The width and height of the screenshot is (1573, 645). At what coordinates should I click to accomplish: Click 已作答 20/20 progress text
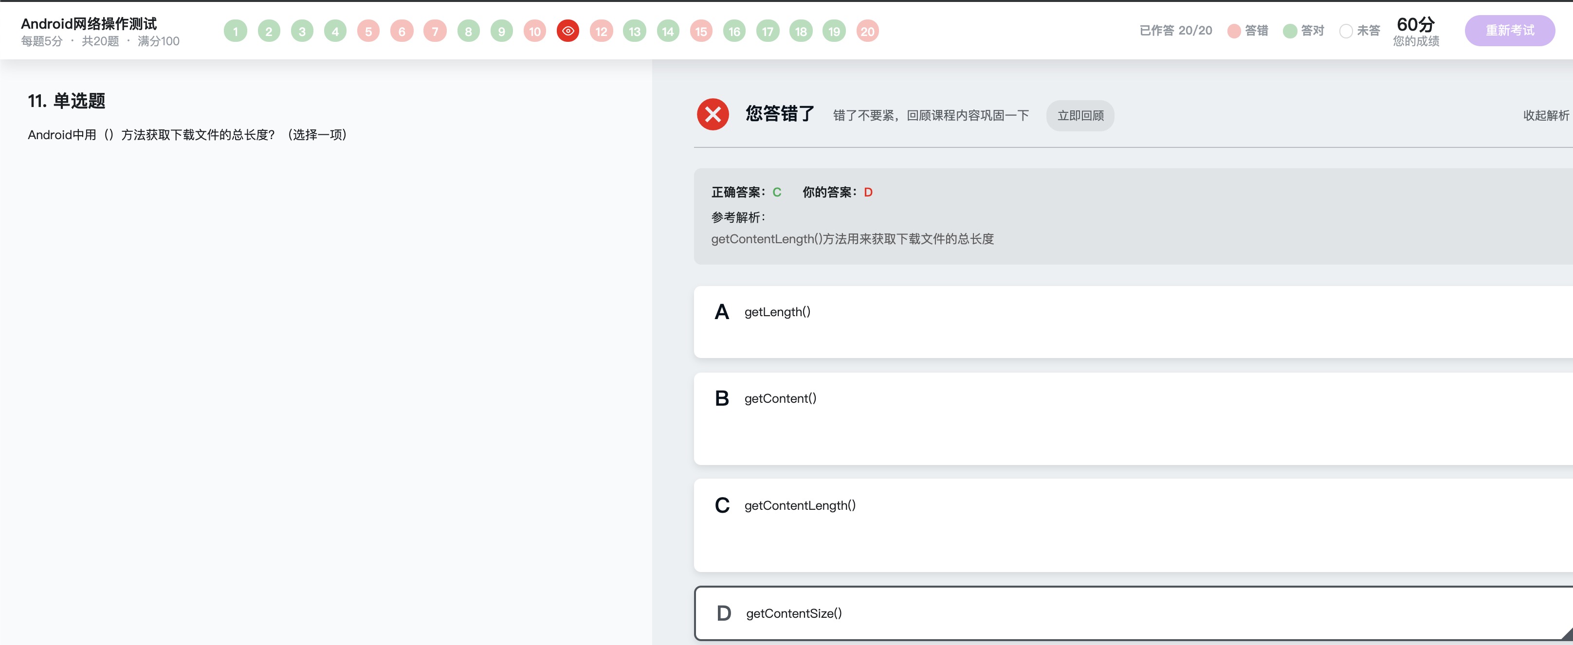[1175, 31]
